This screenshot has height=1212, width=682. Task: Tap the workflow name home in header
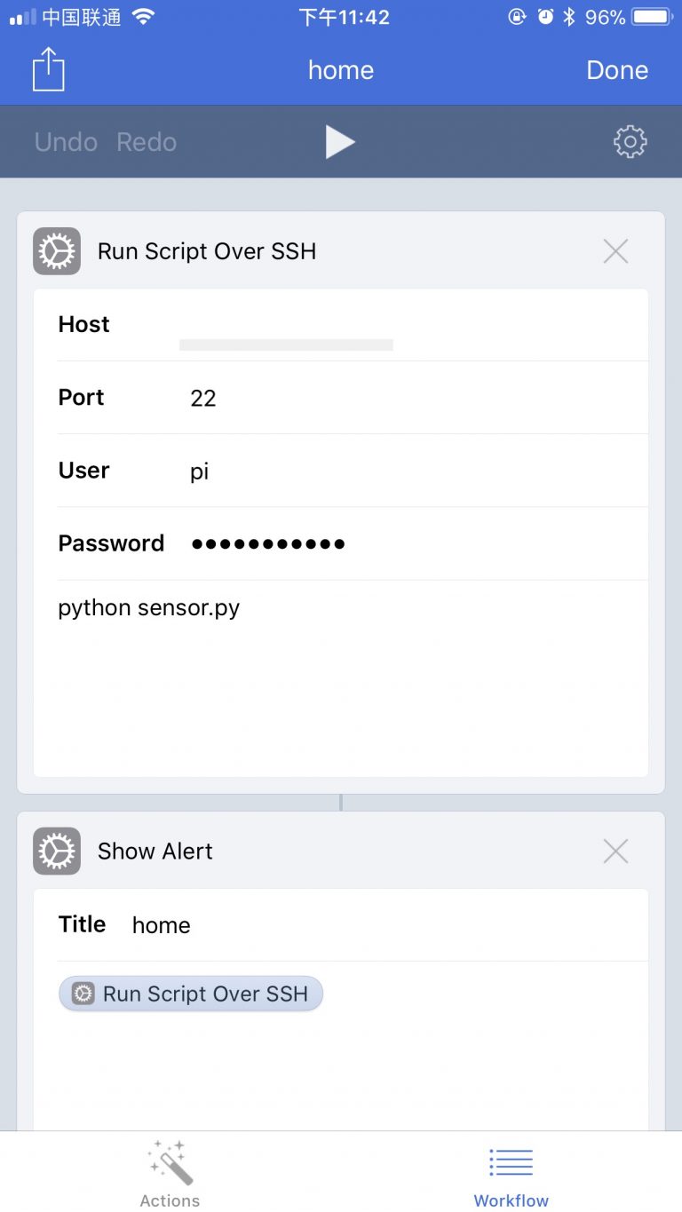click(341, 70)
